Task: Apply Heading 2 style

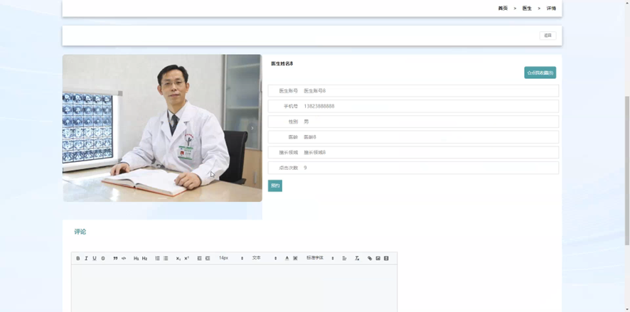Action: 144,258
